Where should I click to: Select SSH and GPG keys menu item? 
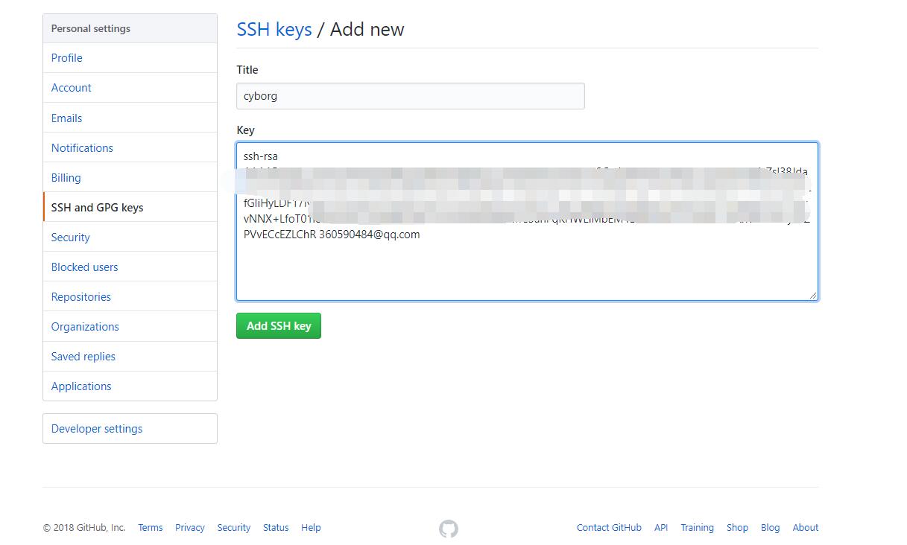[x=130, y=207]
